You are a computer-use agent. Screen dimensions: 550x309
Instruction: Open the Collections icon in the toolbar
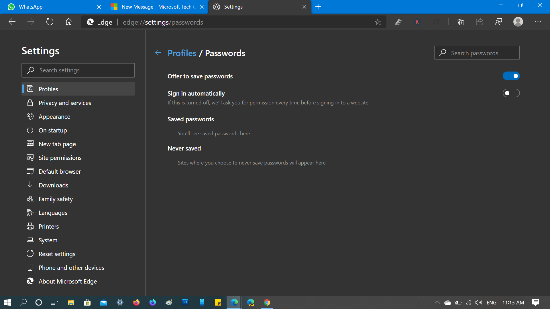(461, 22)
